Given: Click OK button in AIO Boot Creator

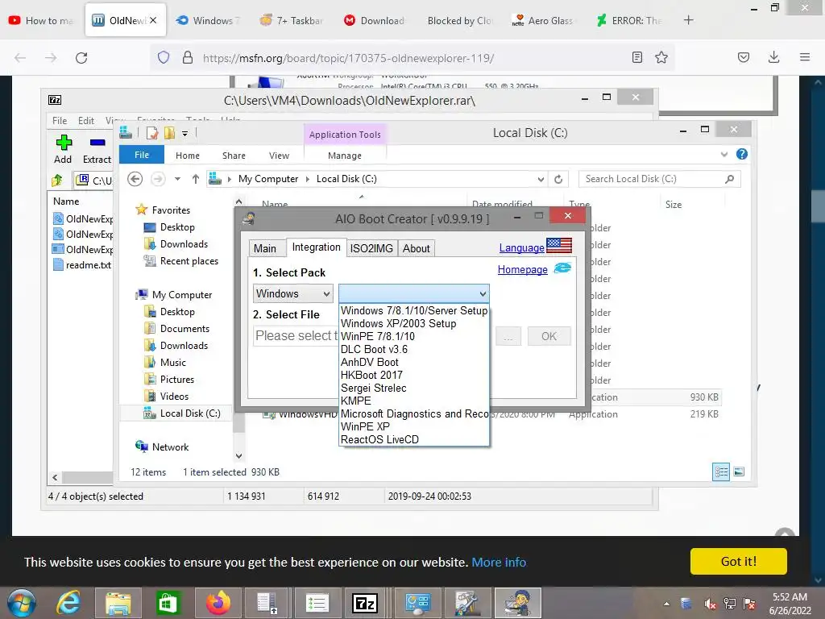Looking at the screenshot, I should click(x=549, y=336).
